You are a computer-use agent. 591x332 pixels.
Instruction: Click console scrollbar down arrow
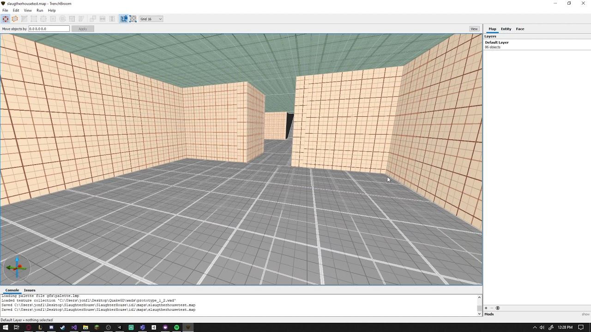(479, 314)
